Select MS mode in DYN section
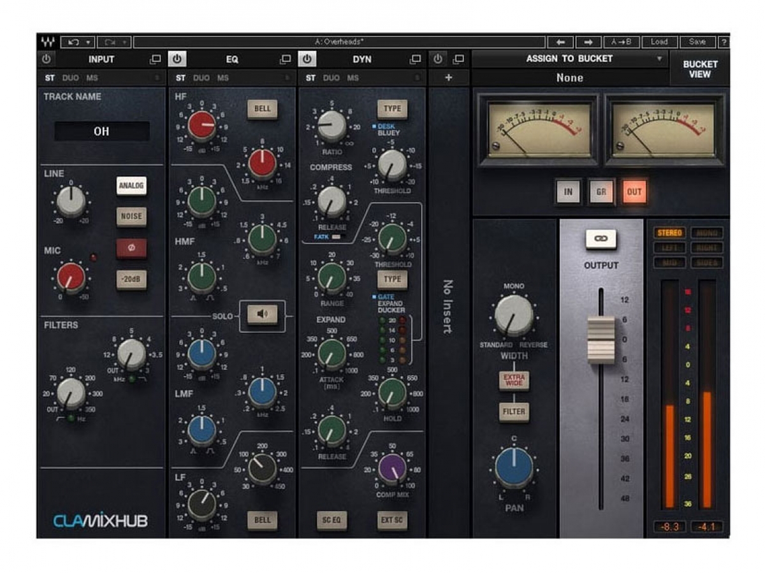The image size is (765, 573). (353, 78)
